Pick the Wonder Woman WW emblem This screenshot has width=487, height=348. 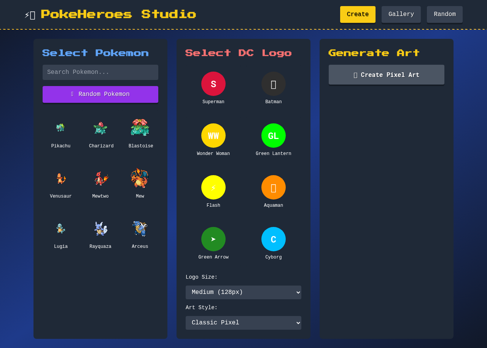point(213,135)
